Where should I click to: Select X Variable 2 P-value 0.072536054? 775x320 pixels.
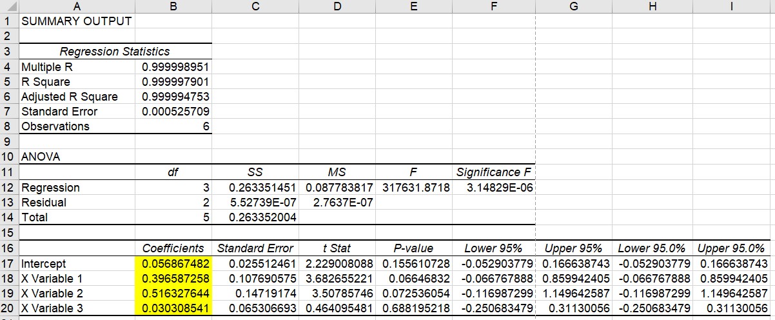(x=414, y=293)
